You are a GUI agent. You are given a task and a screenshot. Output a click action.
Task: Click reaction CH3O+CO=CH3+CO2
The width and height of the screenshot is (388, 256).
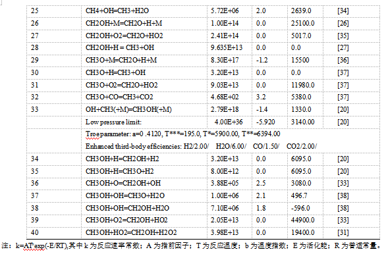[119, 97]
